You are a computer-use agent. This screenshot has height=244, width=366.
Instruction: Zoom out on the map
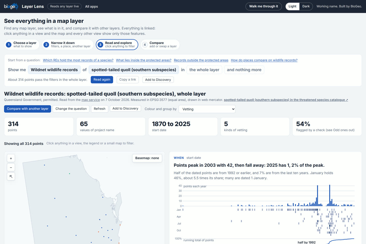point(11,167)
